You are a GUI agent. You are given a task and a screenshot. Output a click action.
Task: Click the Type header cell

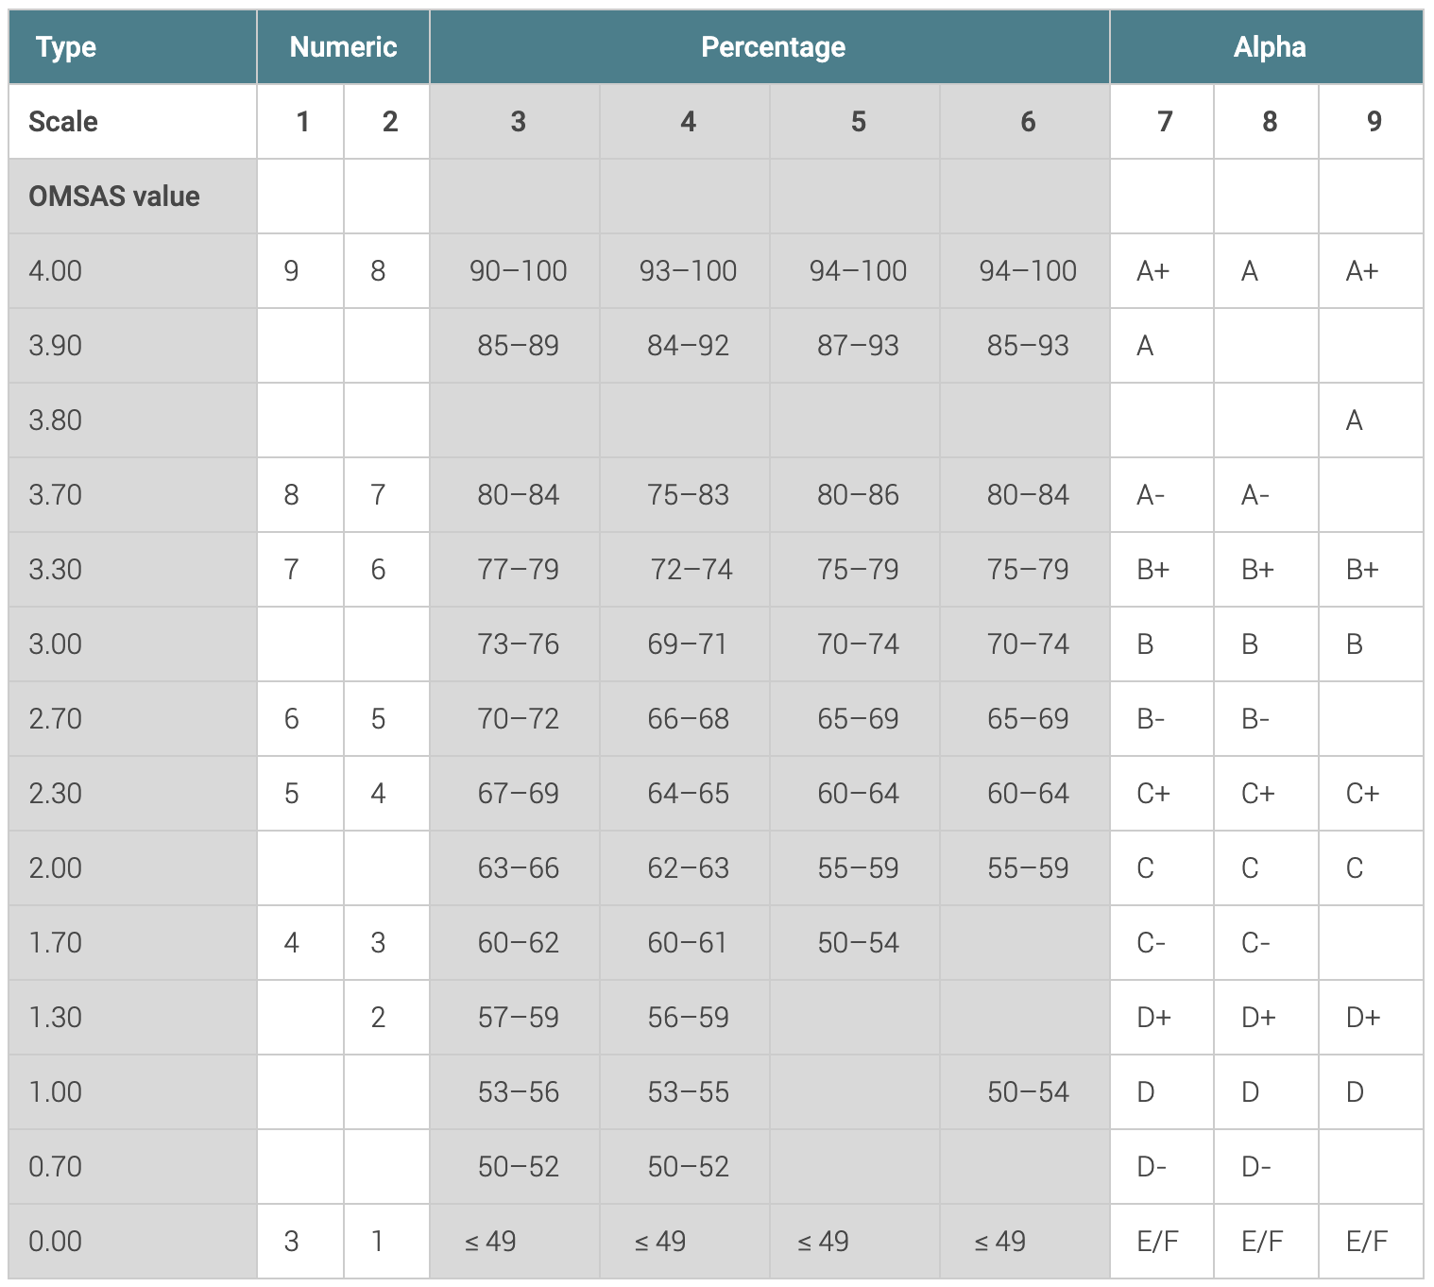(x=133, y=47)
